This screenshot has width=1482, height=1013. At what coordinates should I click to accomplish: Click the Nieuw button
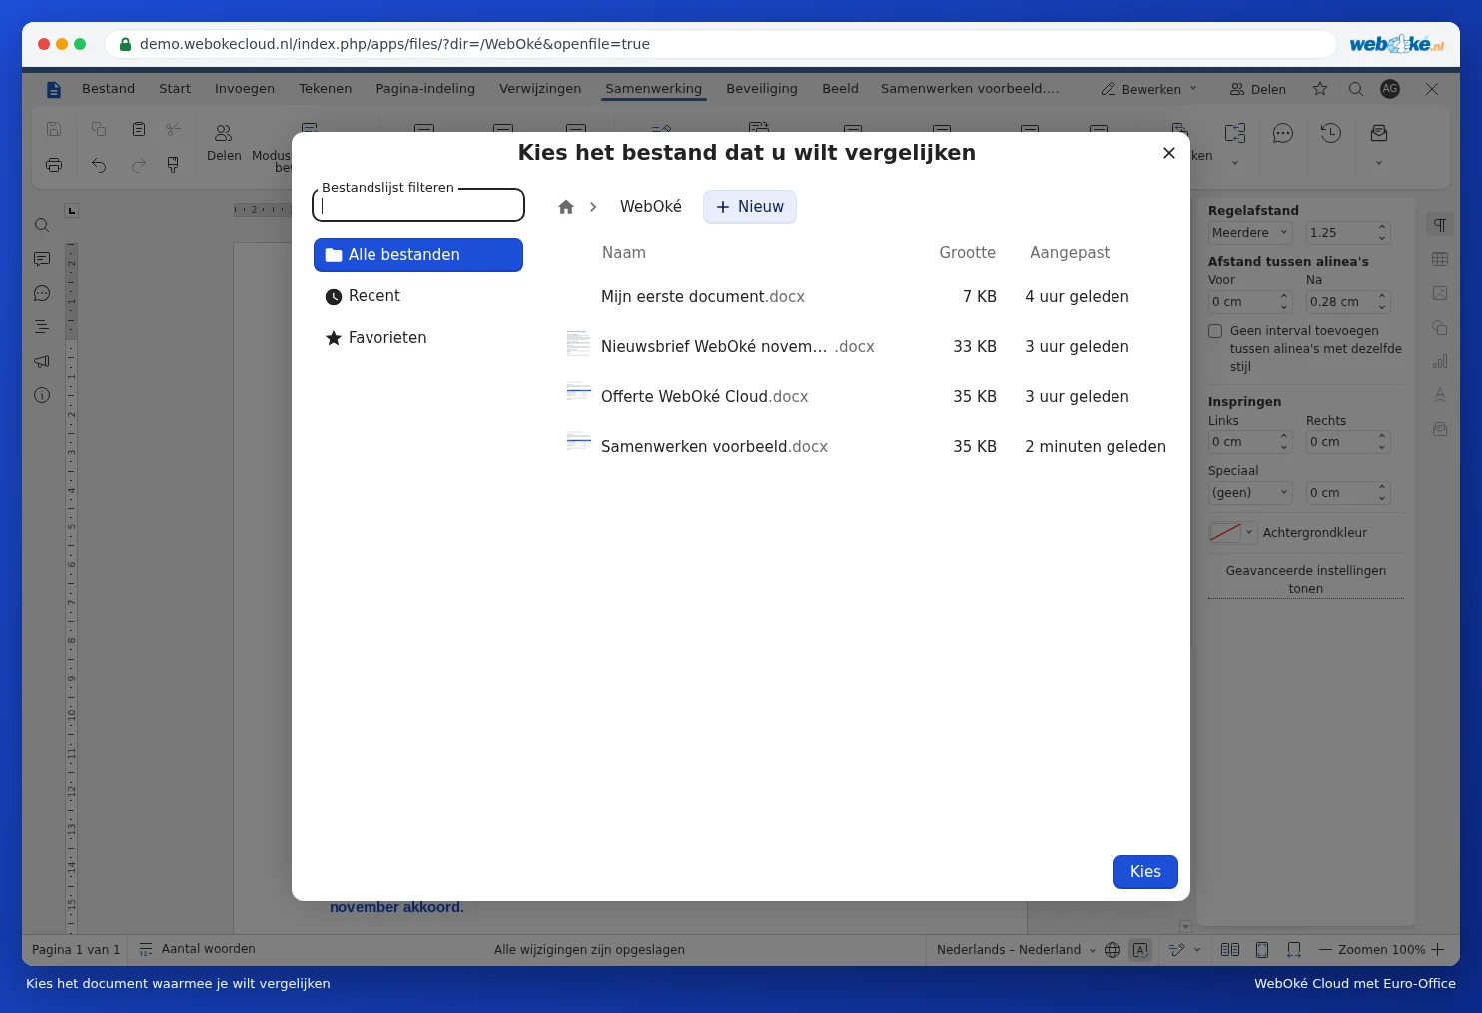(750, 207)
